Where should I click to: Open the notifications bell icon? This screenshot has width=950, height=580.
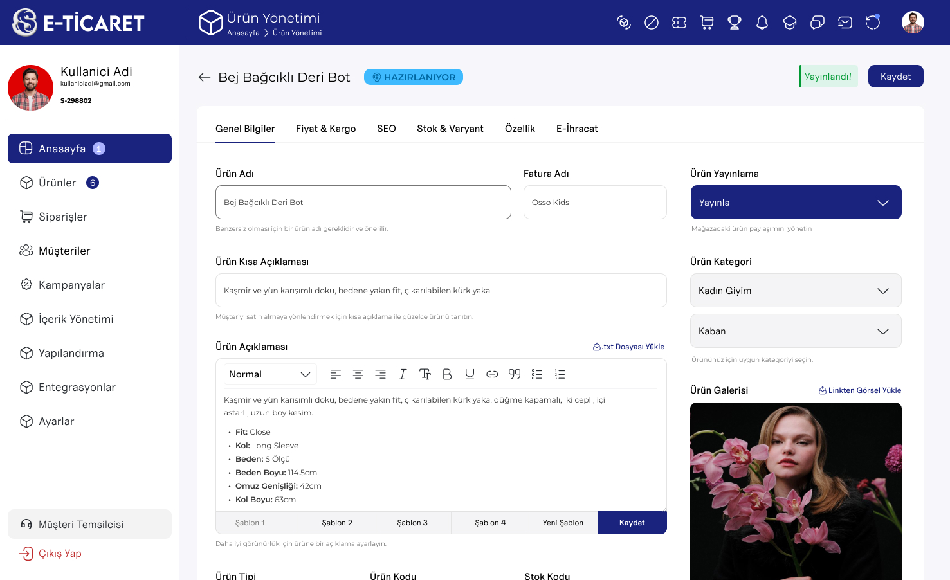(762, 23)
